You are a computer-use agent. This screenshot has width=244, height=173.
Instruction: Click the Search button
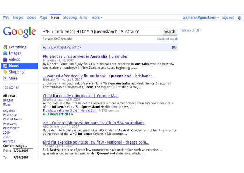pos(170,32)
